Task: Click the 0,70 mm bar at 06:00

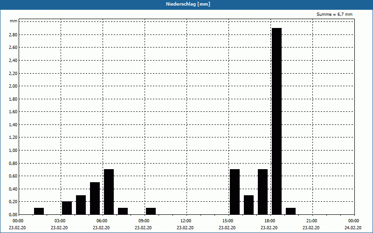Action: coord(109,192)
